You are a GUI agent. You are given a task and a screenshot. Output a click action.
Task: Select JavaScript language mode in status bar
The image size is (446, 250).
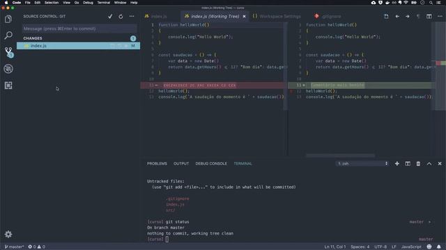411,247
